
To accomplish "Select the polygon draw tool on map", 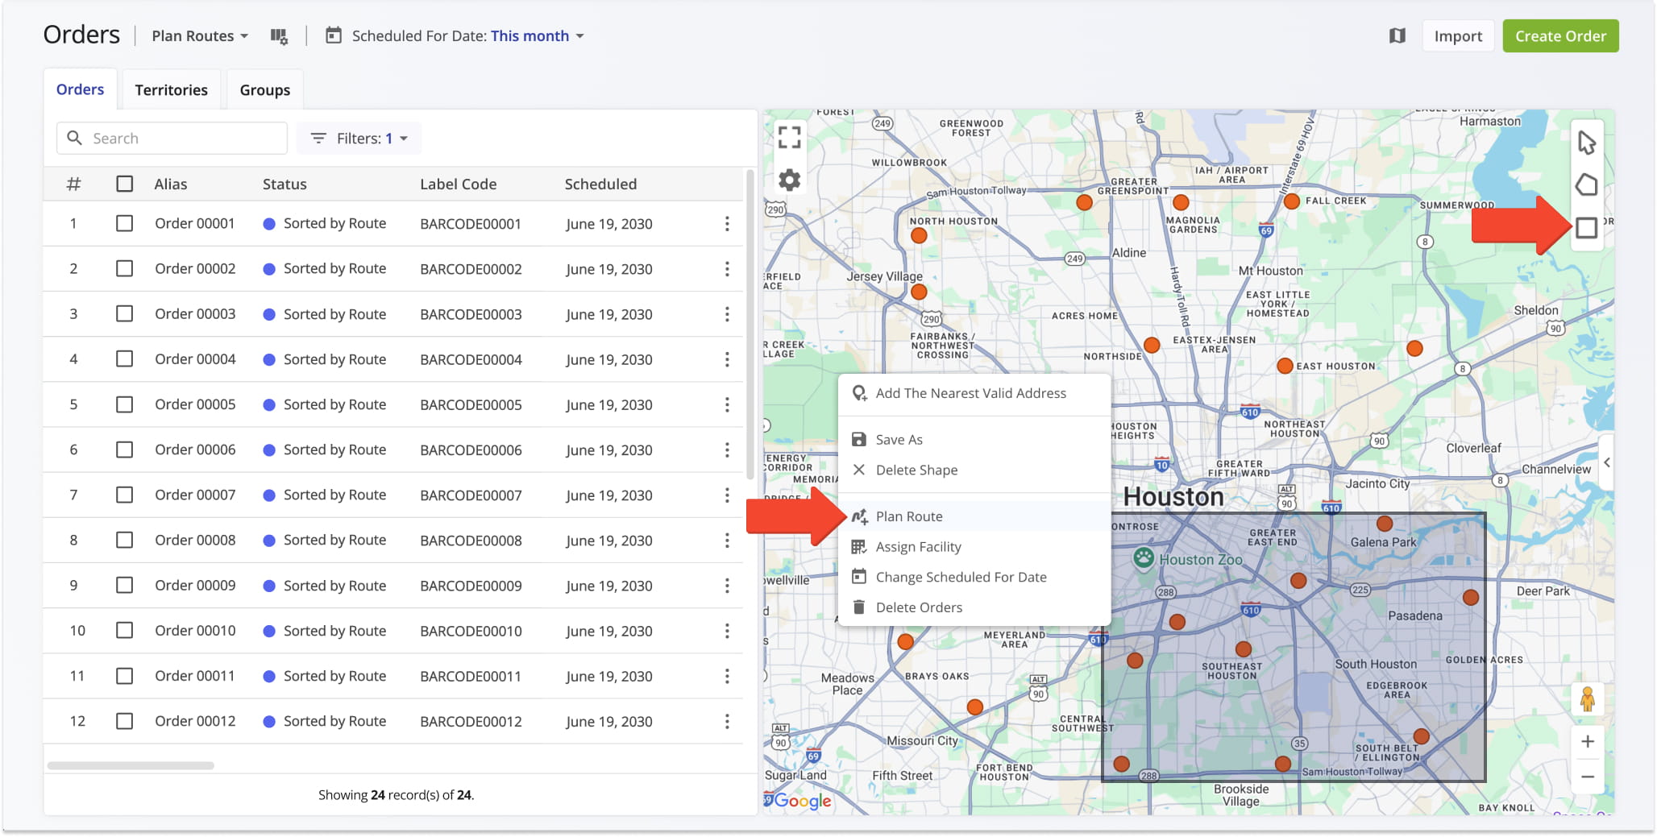I will pos(1586,185).
